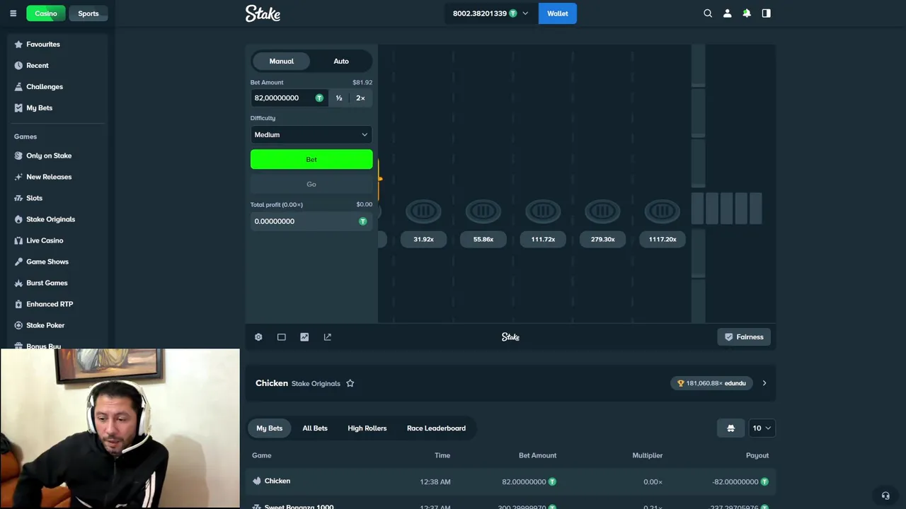The image size is (906, 509).
Task: Click the green Bet button
Action: tap(311, 159)
